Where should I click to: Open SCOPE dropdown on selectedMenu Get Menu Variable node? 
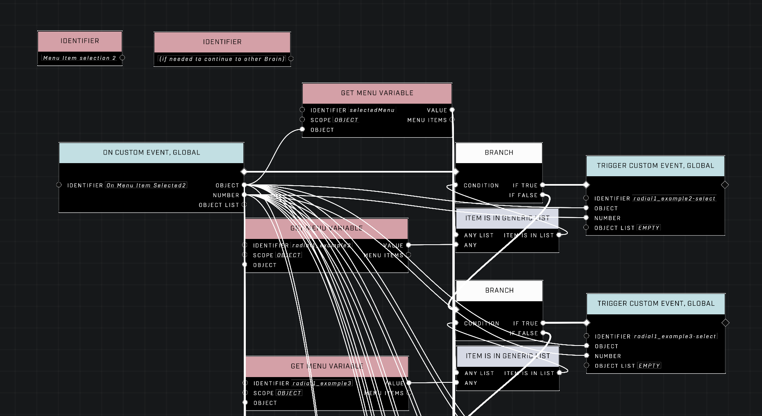click(346, 120)
